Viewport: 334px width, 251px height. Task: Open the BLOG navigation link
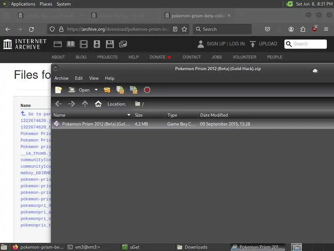(x=81, y=57)
